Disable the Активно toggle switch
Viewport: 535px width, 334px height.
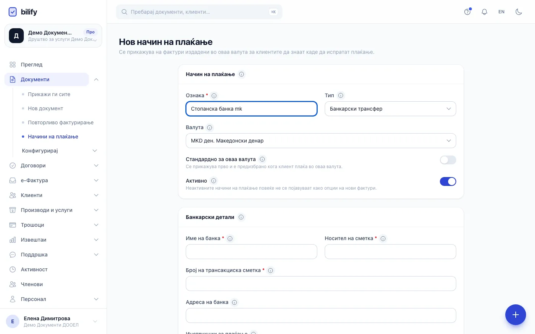pyautogui.click(x=448, y=181)
